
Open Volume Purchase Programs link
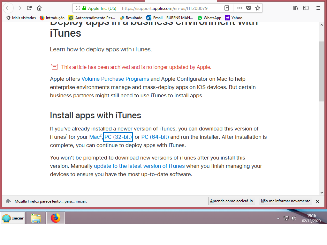coord(115,79)
